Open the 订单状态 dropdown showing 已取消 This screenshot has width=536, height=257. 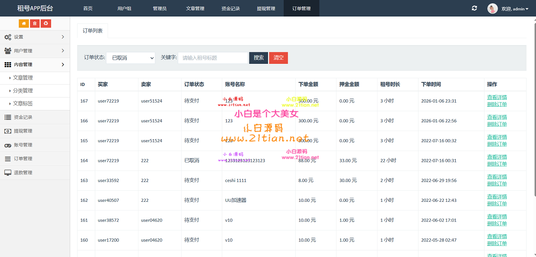click(131, 58)
